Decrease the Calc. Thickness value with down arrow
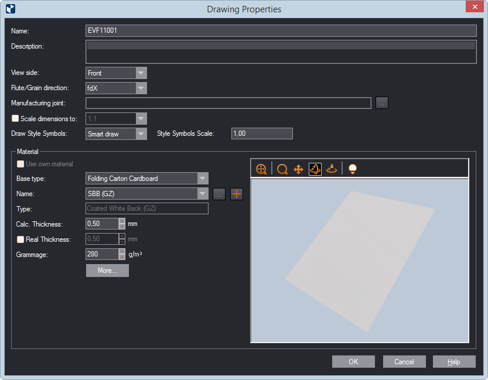This screenshot has width=488, height=380. pyautogui.click(x=122, y=227)
